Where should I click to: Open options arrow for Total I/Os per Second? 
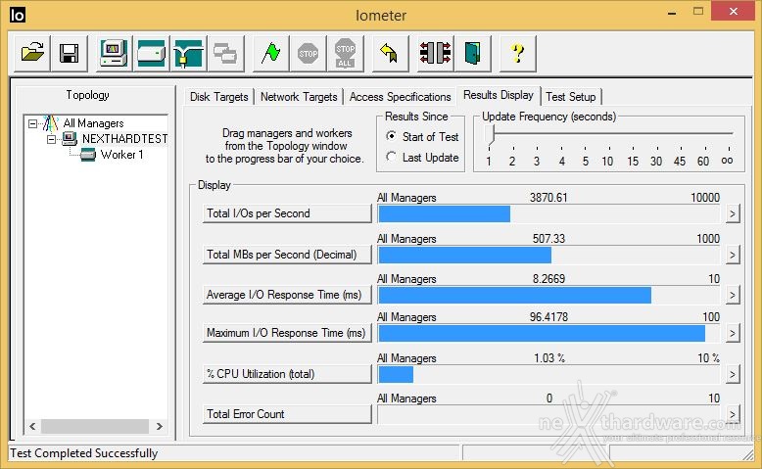point(733,213)
